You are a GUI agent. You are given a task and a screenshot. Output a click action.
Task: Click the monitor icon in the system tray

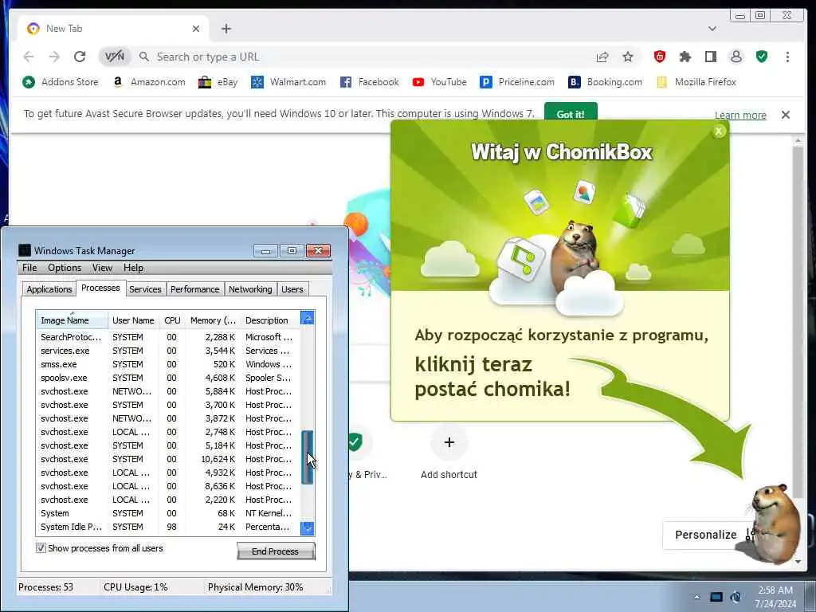tap(716, 597)
